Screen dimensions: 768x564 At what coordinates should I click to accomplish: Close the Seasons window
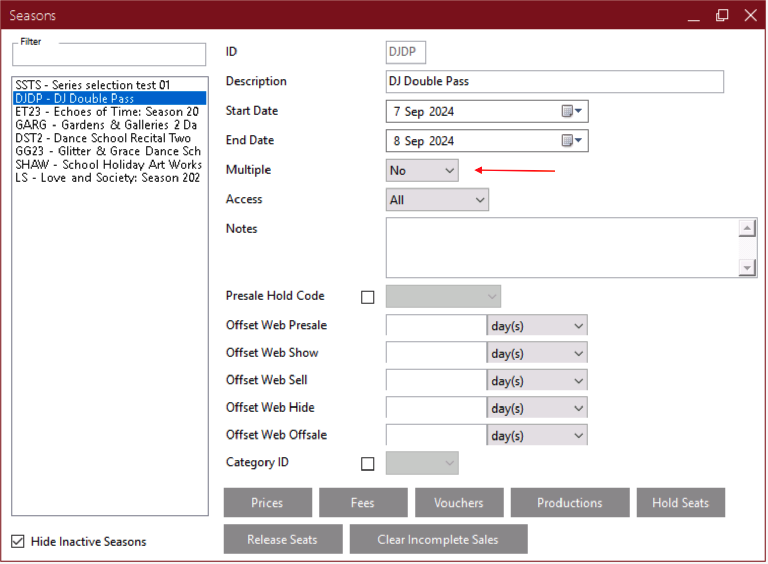(751, 15)
